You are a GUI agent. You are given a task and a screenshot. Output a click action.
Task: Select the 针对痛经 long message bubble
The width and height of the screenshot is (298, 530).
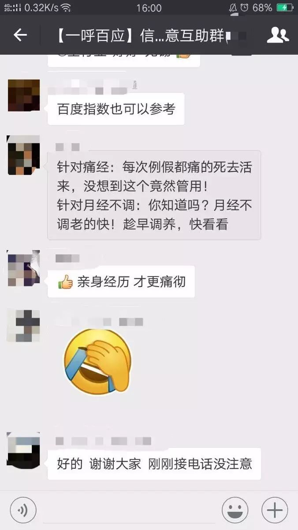coord(154,195)
